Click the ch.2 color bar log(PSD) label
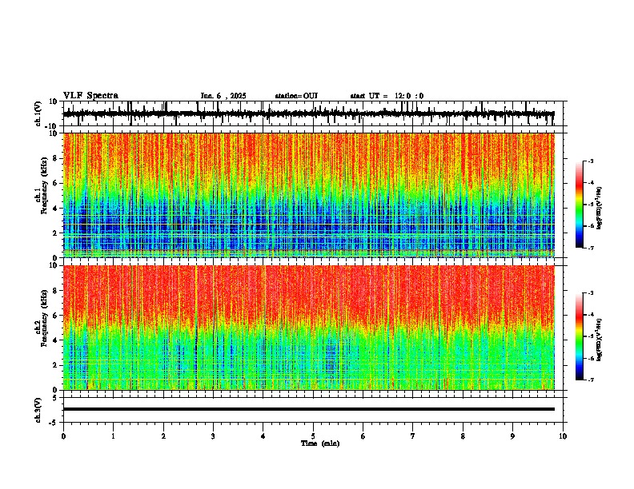The image size is (634, 489). (x=600, y=340)
